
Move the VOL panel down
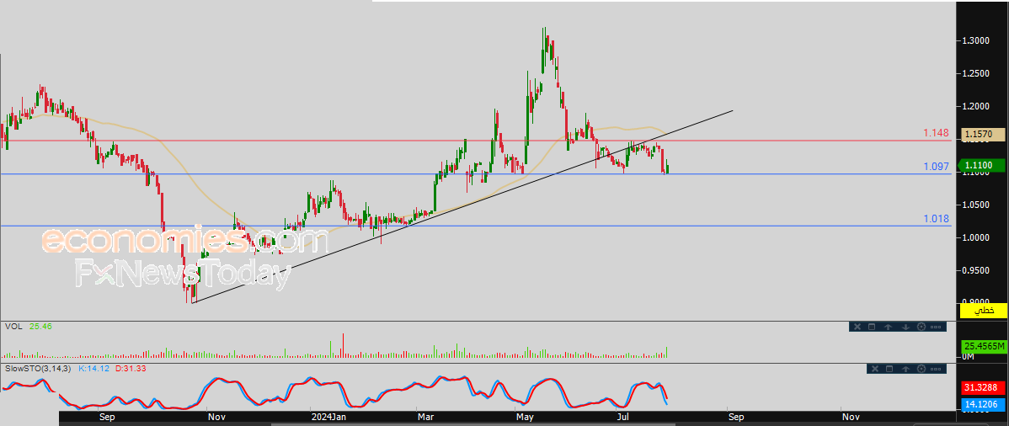[x=905, y=327]
